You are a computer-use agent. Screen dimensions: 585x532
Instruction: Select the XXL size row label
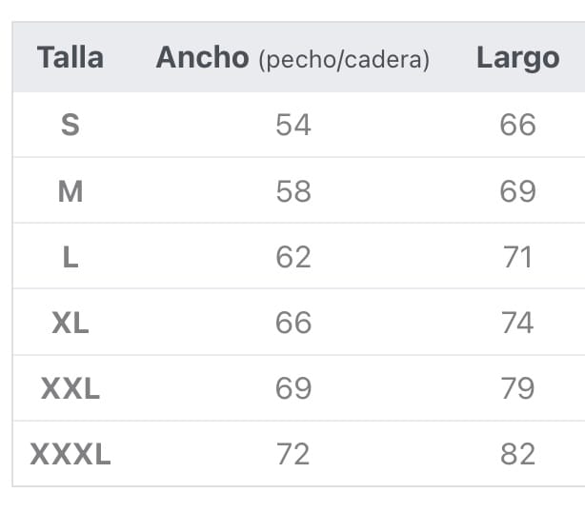coord(70,388)
